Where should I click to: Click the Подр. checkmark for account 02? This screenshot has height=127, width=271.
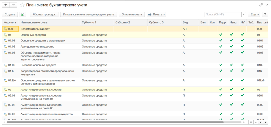tap(221, 89)
